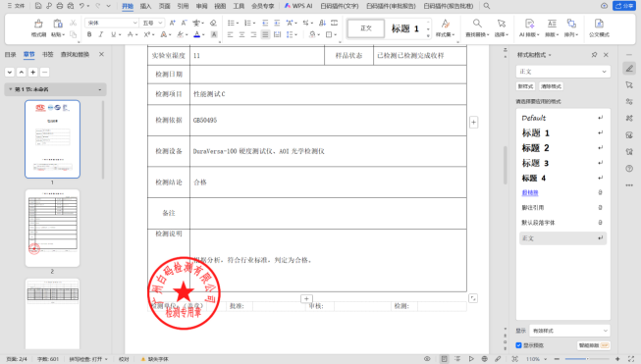Toggle character shading A button
The width and height of the screenshot is (641, 364).
(214, 34)
